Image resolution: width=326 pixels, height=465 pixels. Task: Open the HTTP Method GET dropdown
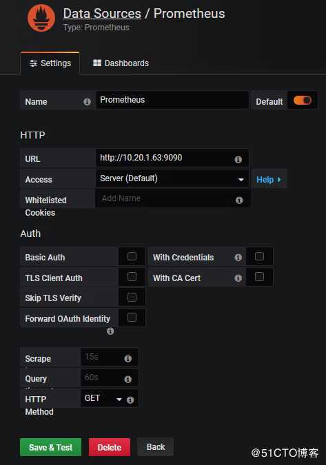point(103,398)
